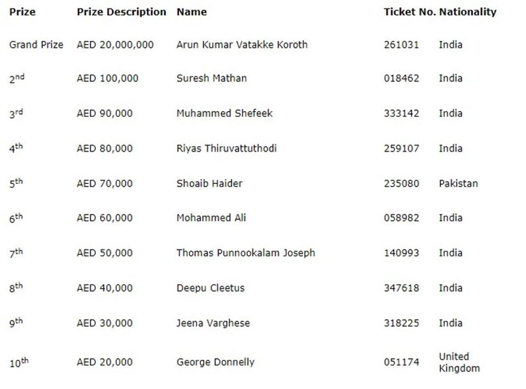Screen dimensions: 526x389
Task: Click the Prize Description column header
Action: click(121, 12)
